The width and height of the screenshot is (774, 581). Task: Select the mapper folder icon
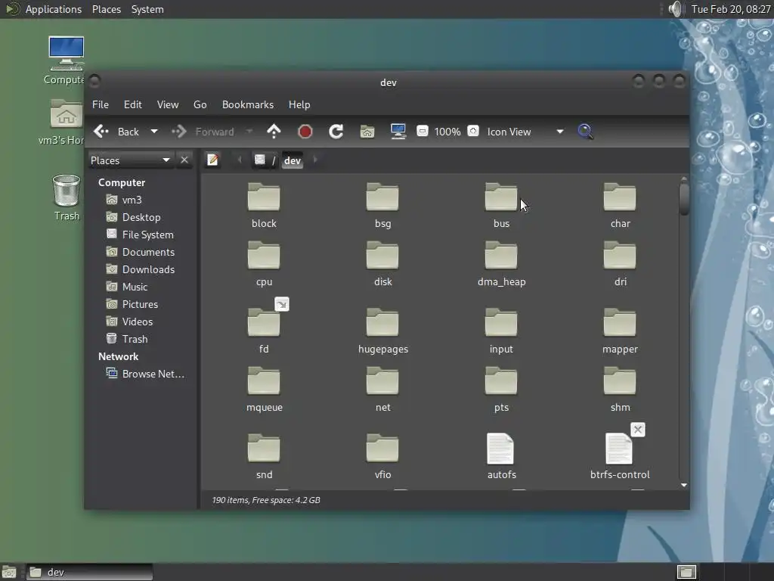click(620, 322)
